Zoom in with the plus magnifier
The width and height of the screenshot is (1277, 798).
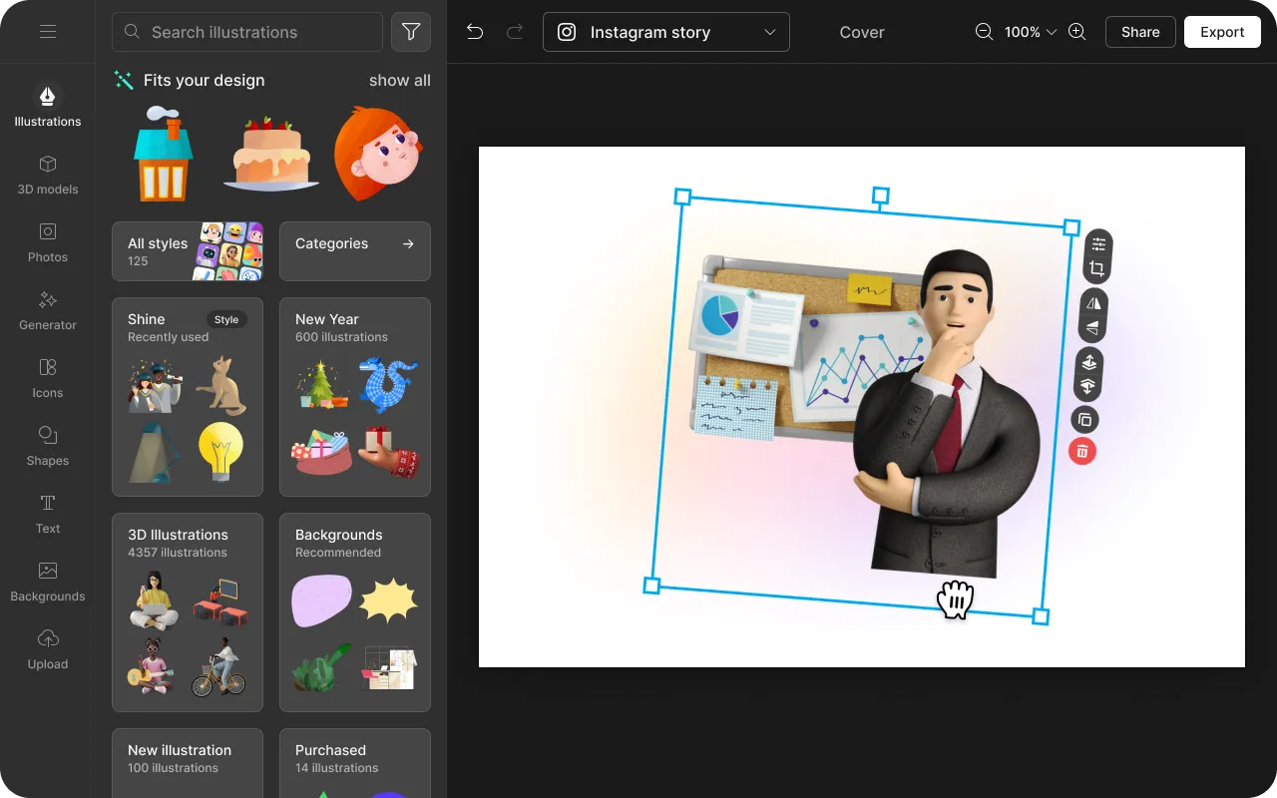coord(1077,32)
